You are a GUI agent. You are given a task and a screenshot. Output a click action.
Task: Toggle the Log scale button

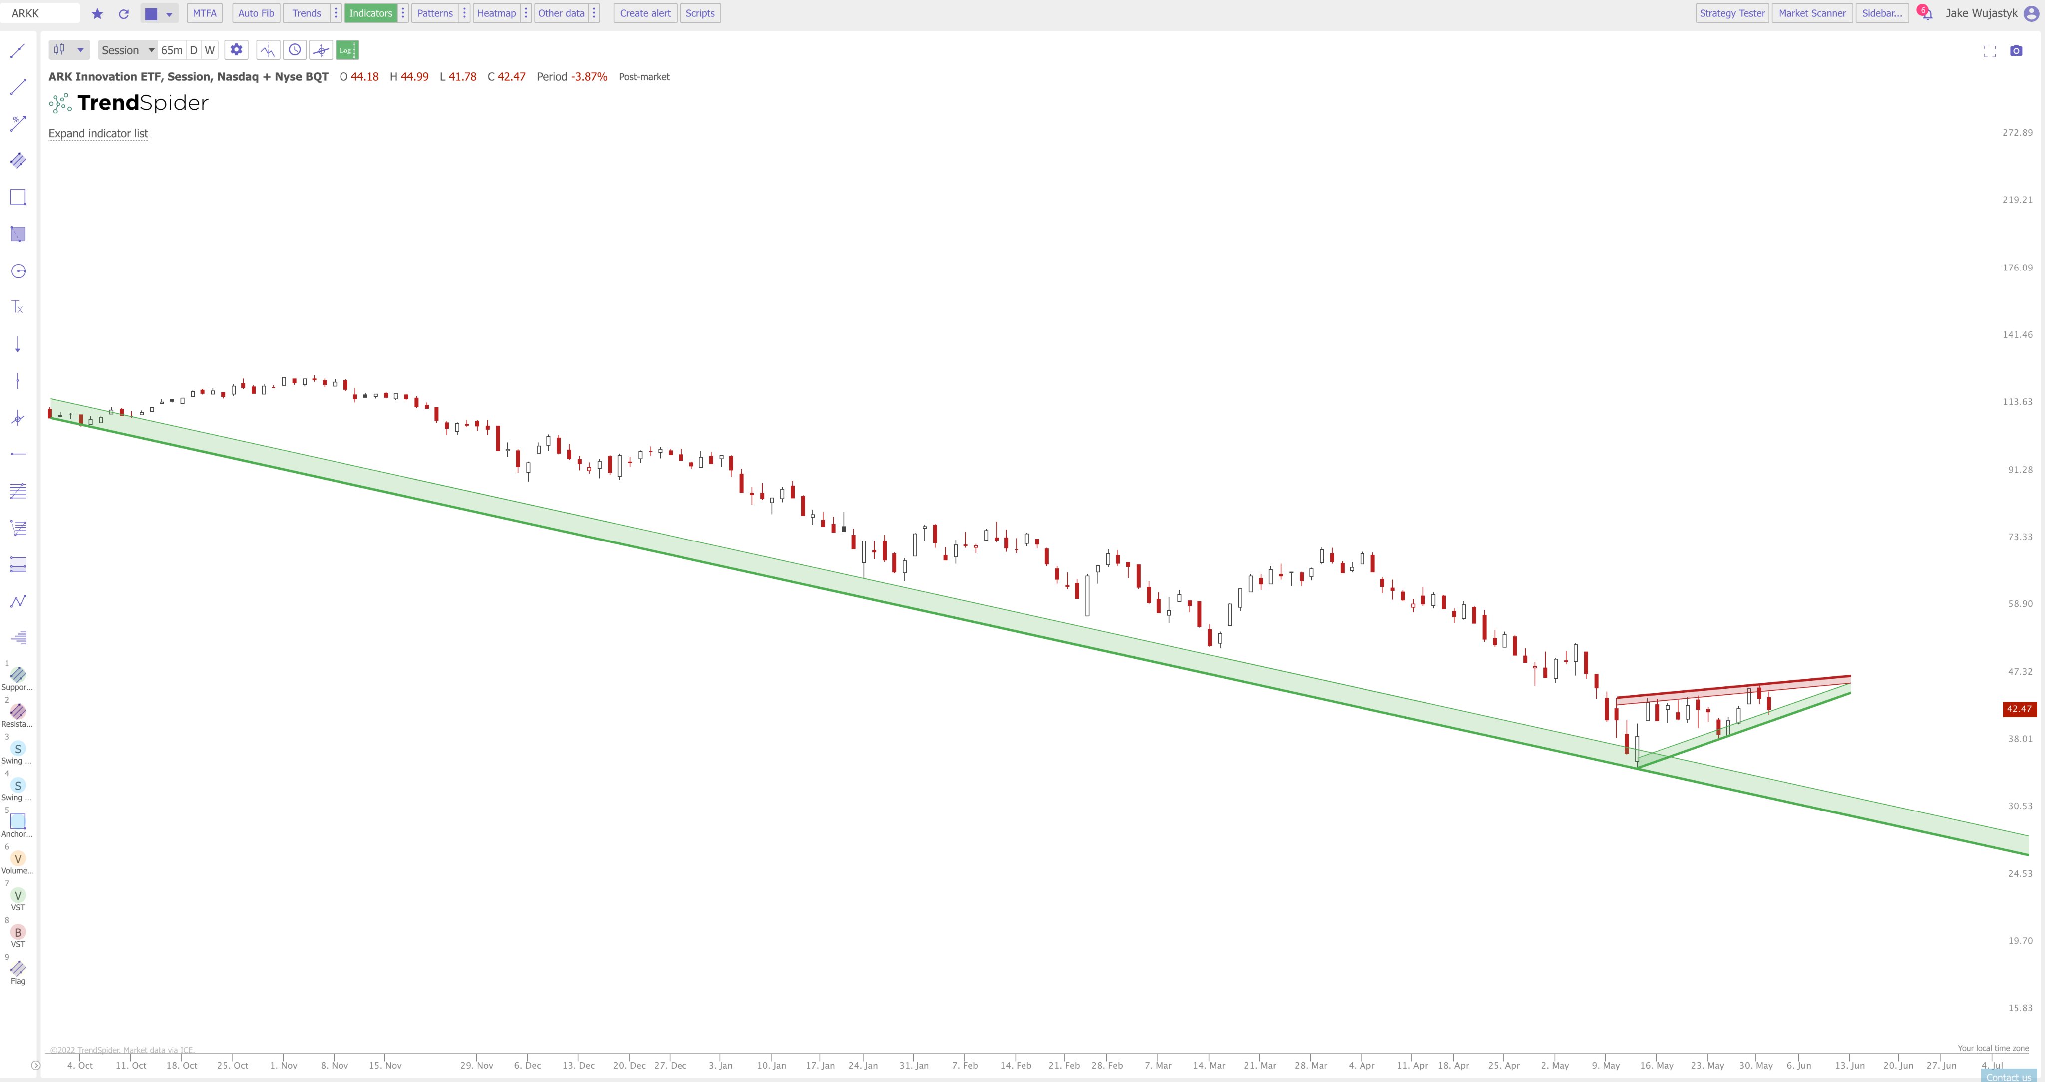[x=347, y=50]
